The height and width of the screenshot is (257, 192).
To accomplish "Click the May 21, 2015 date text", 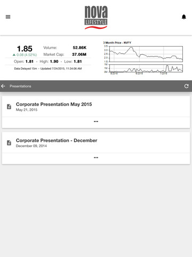I will pyautogui.click(x=27, y=110).
